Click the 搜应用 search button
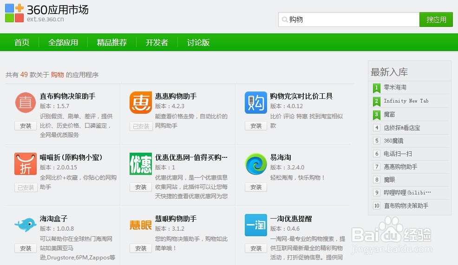 point(436,19)
